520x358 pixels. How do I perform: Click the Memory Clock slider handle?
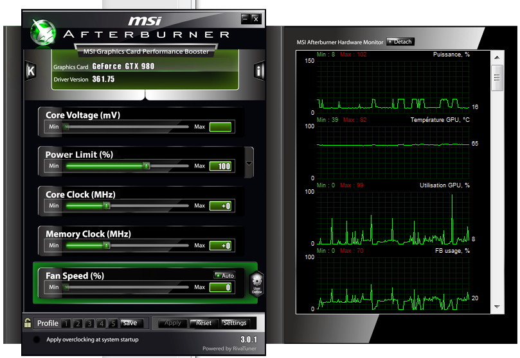[x=107, y=246]
